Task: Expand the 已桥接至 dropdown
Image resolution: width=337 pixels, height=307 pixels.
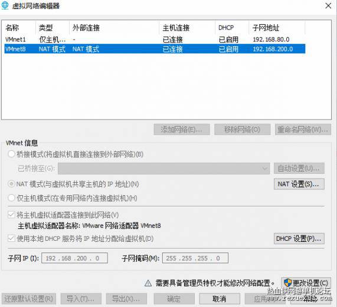Action: point(163,168)
